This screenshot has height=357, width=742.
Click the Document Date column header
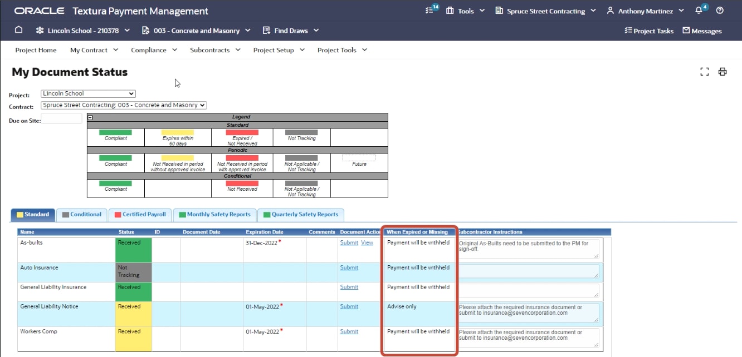tap(202, 232)
